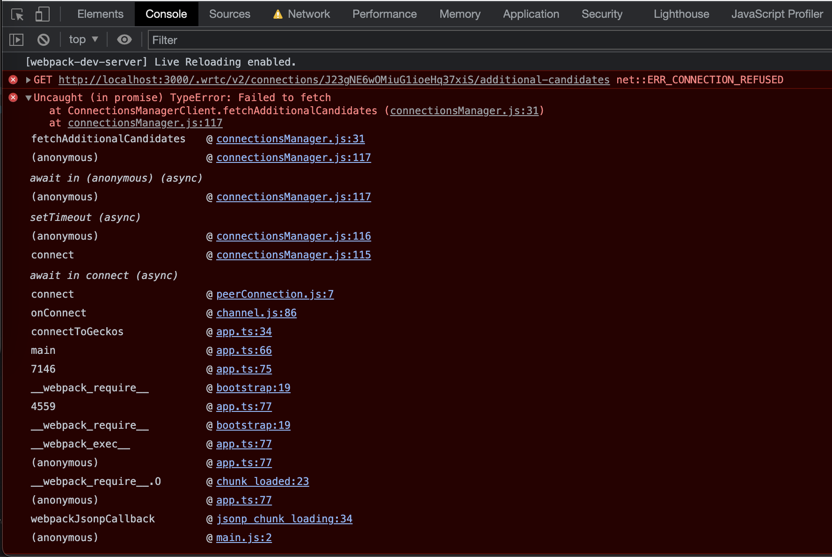
Task: Open peerConnection.js line 7 link
Action: pyautogui.click(x=275, y=294)
